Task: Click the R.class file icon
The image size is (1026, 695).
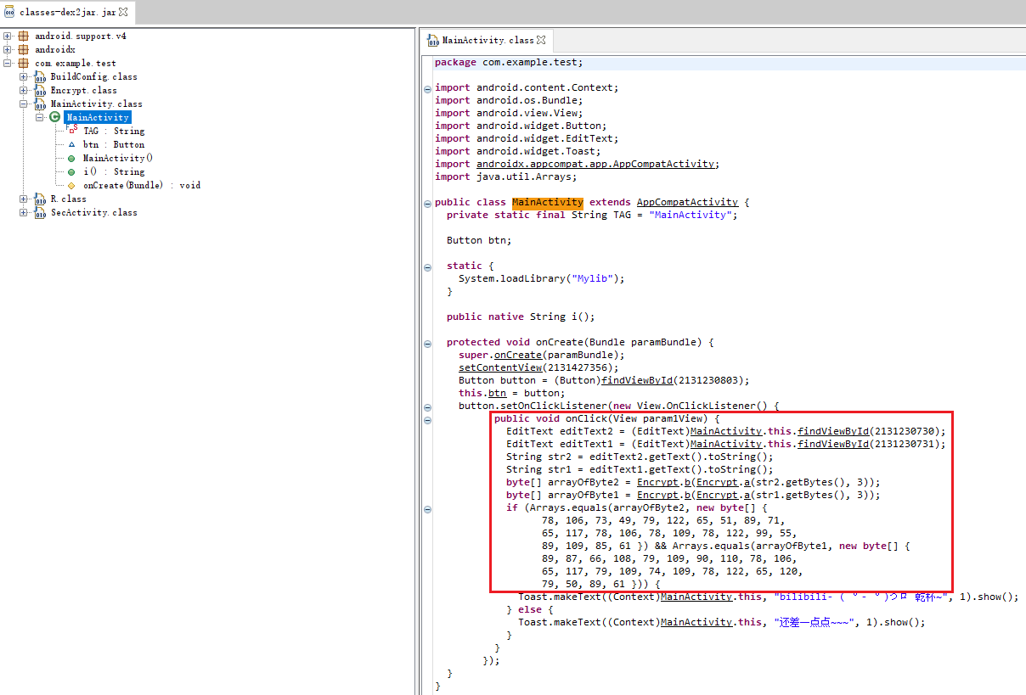Action: (39, 199)
